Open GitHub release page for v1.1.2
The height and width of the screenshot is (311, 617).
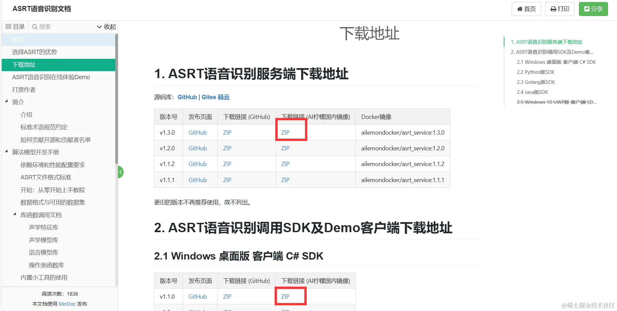[198, 164]
